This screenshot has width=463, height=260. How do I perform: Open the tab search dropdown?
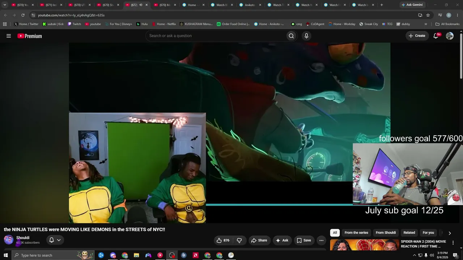click(x=5, y=5)
